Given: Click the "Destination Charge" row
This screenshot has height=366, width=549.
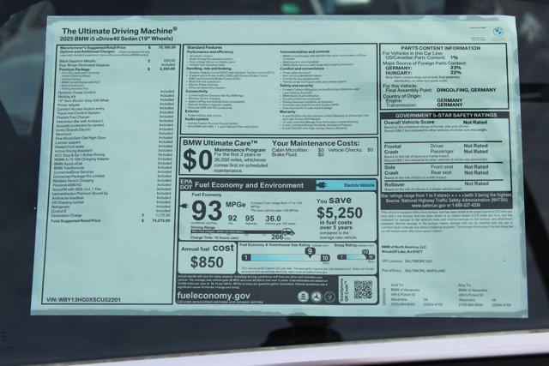Looking at the screenshot, I should (x=111, y=215).
